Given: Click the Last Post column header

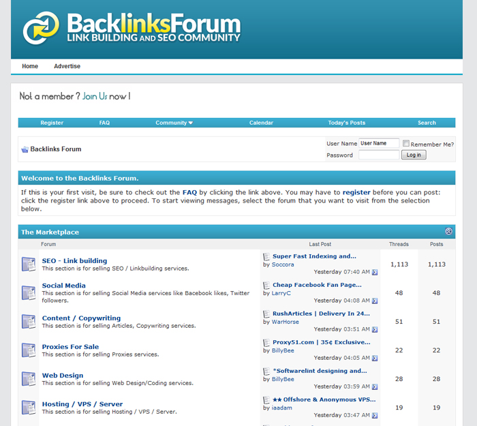Looking at the screenshot, I should point(320,244).
